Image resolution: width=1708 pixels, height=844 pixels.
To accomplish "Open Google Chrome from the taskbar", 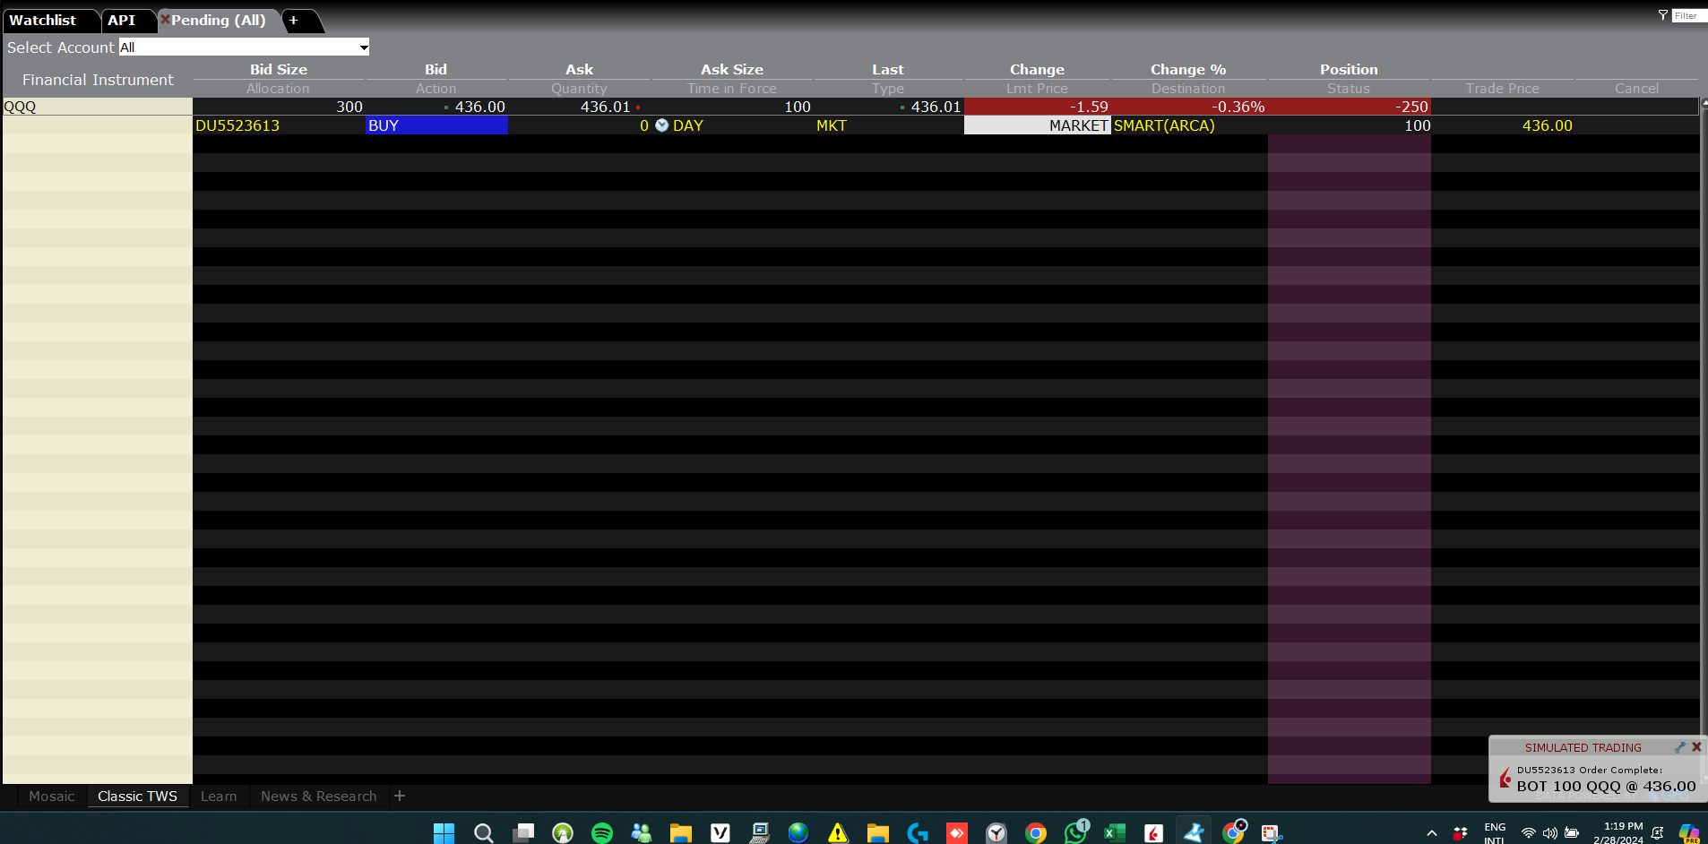I will click(x=1036, y=833).
